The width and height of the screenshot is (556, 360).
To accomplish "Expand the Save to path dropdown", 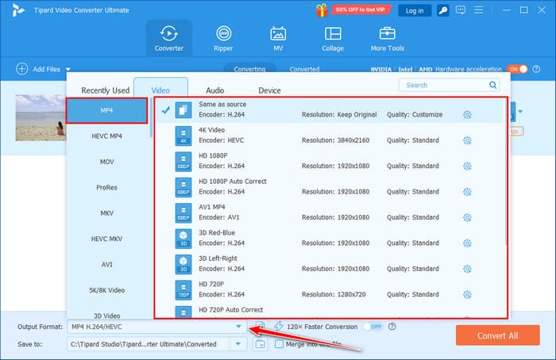I will coord(237,344).
